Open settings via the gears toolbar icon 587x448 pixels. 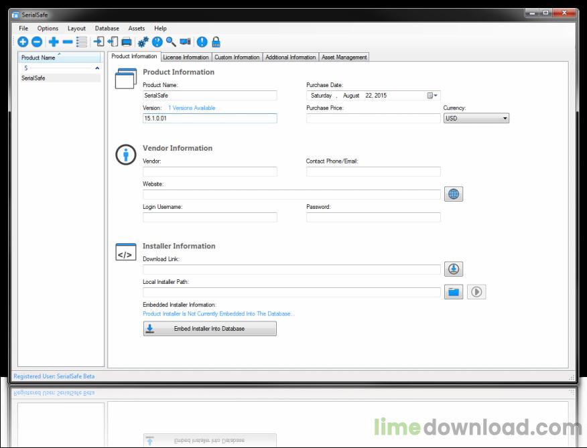(x=143, y=42)
